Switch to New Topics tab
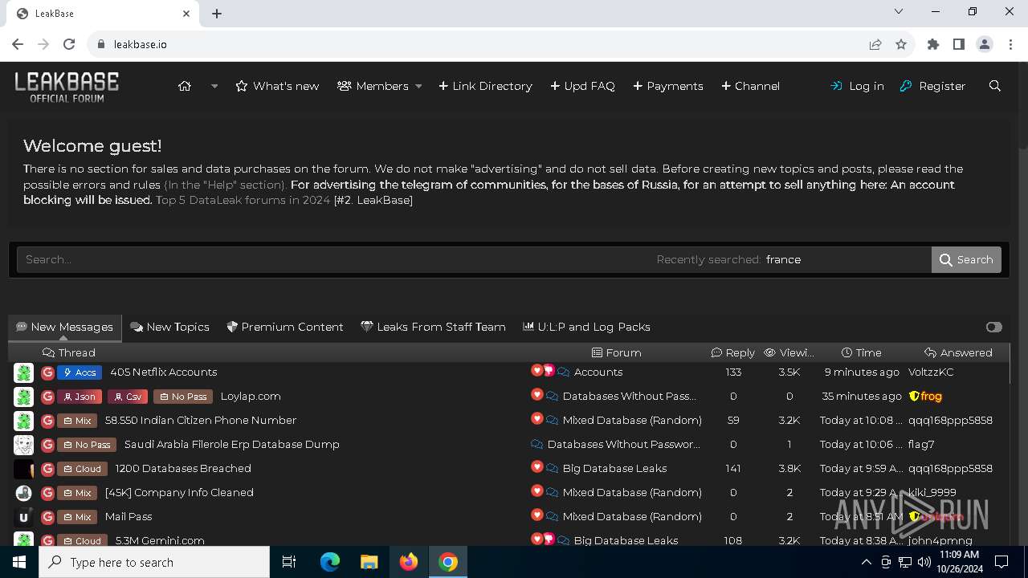 tap(169, 327)
